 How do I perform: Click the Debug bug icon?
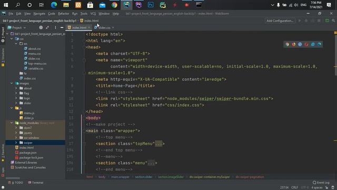pos(306,21)
